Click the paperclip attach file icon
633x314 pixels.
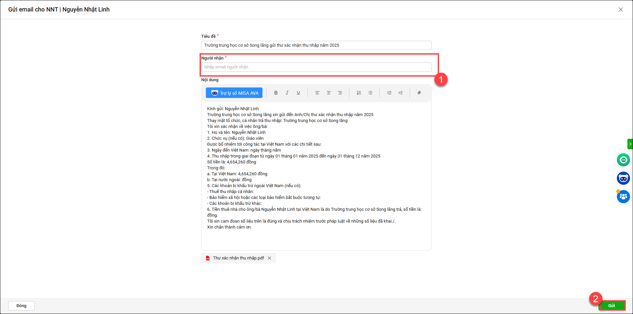coord(419,93)
